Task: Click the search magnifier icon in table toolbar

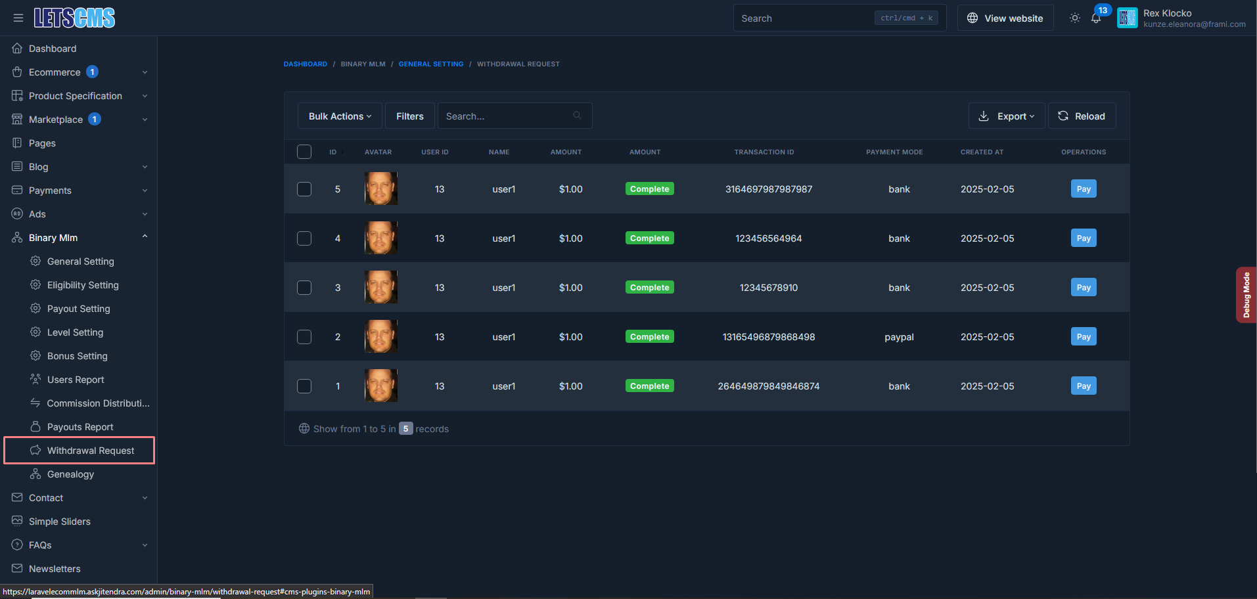Action: pyautogui.click(x=577, y=116)
